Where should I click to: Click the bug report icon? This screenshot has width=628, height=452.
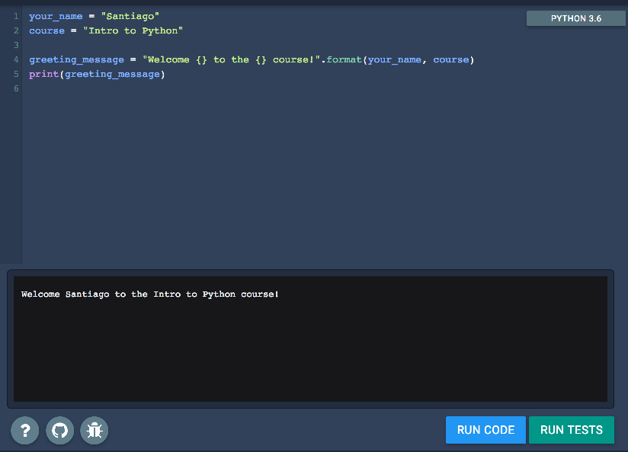tap(95, 431)
